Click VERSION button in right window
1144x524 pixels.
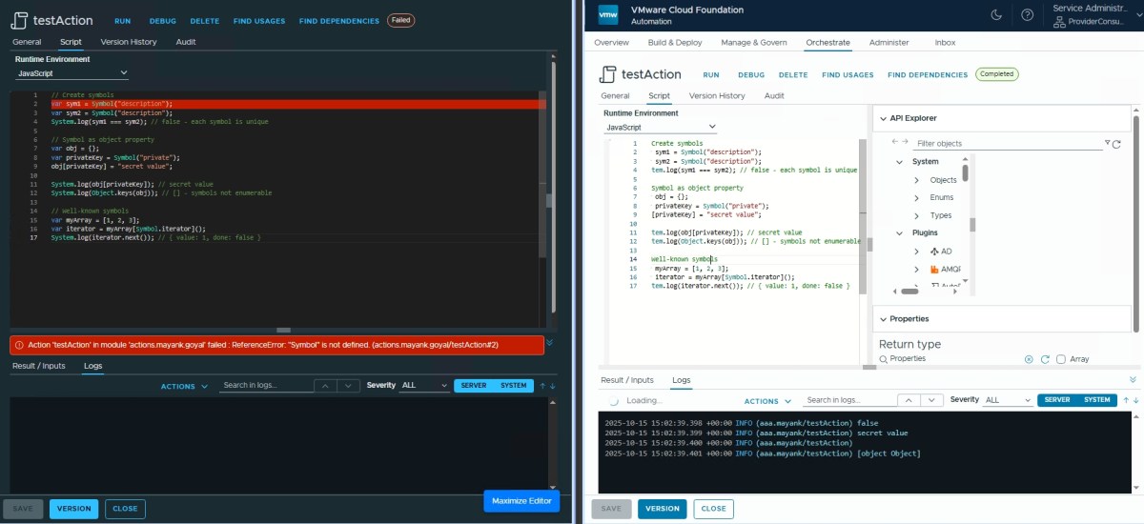click(663, 509)
